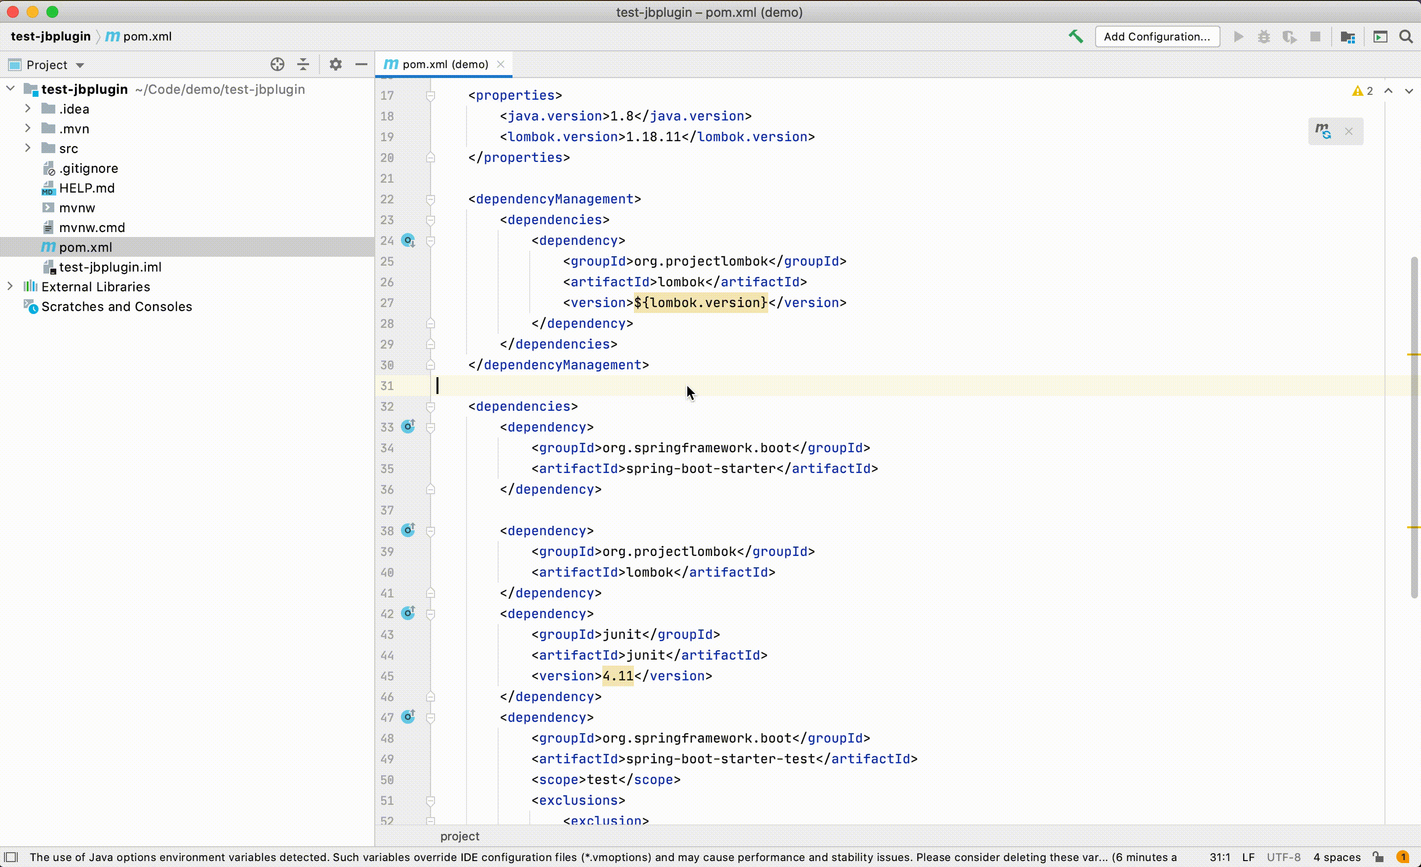Click Add Configuration... button
The image size is (1421, 867).
coord(1157,37)
